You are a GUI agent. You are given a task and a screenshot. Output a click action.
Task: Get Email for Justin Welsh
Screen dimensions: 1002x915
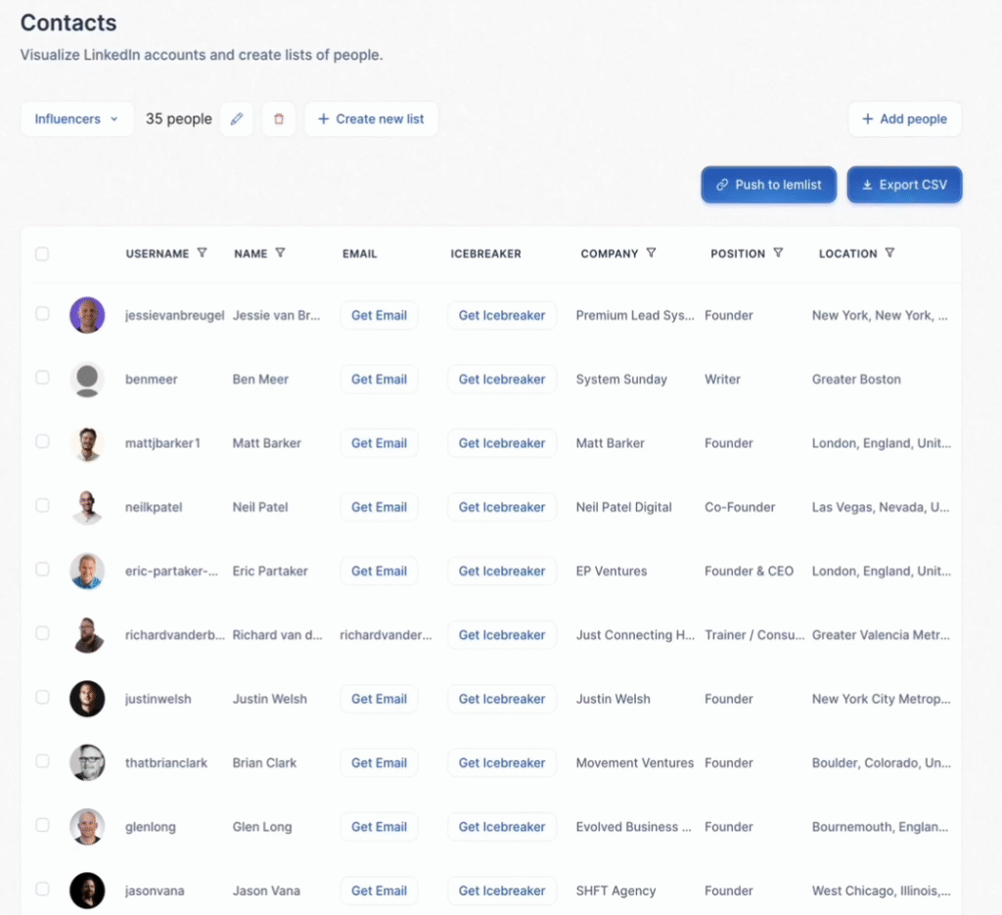point(379,699)
